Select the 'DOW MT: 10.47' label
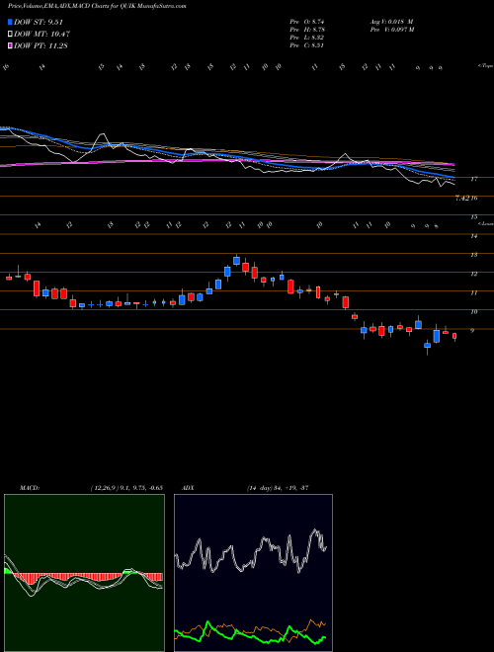The width and height of the screenshot is (494, 652). pyautogui.click(x=41, y=35)
